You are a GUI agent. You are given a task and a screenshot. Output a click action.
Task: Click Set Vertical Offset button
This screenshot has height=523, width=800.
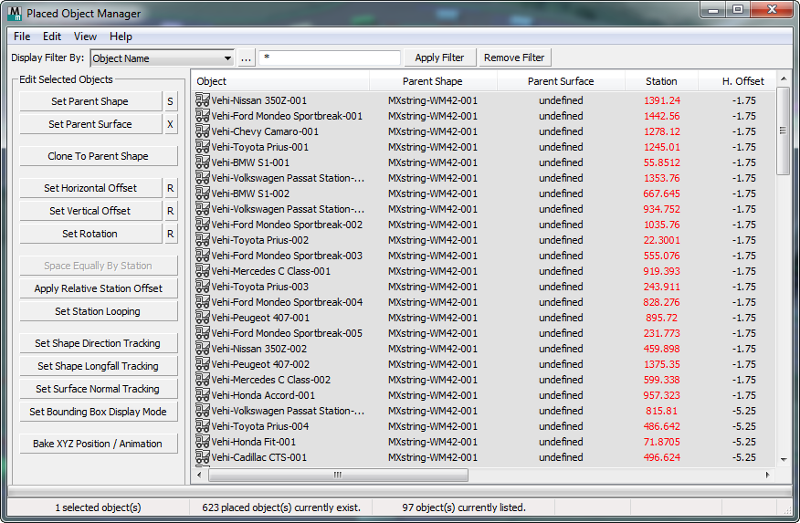pos(90,211)
